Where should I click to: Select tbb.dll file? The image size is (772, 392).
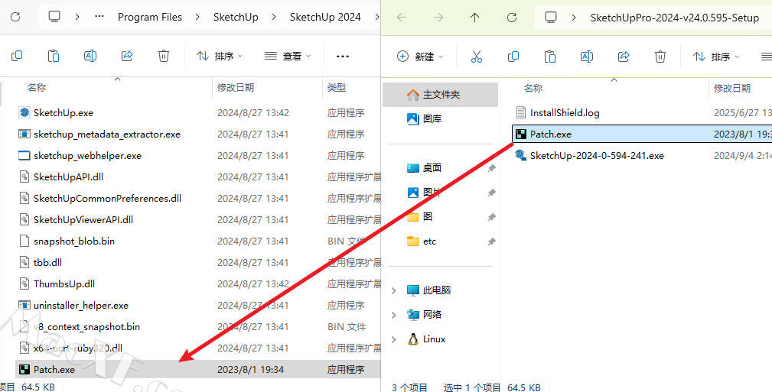point(47,262)
